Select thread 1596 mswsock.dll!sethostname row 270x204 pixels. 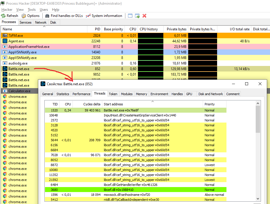[x=136, y=195]
